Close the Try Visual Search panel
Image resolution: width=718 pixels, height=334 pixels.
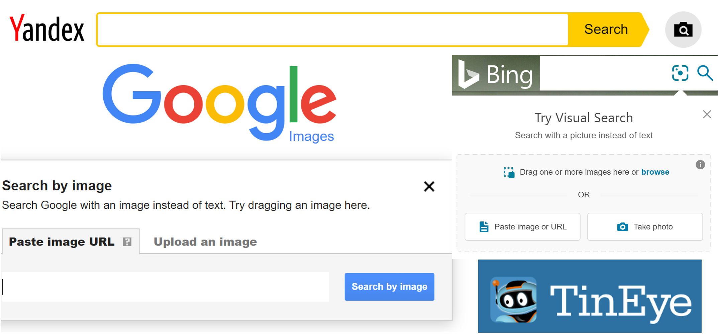point(707,114)
